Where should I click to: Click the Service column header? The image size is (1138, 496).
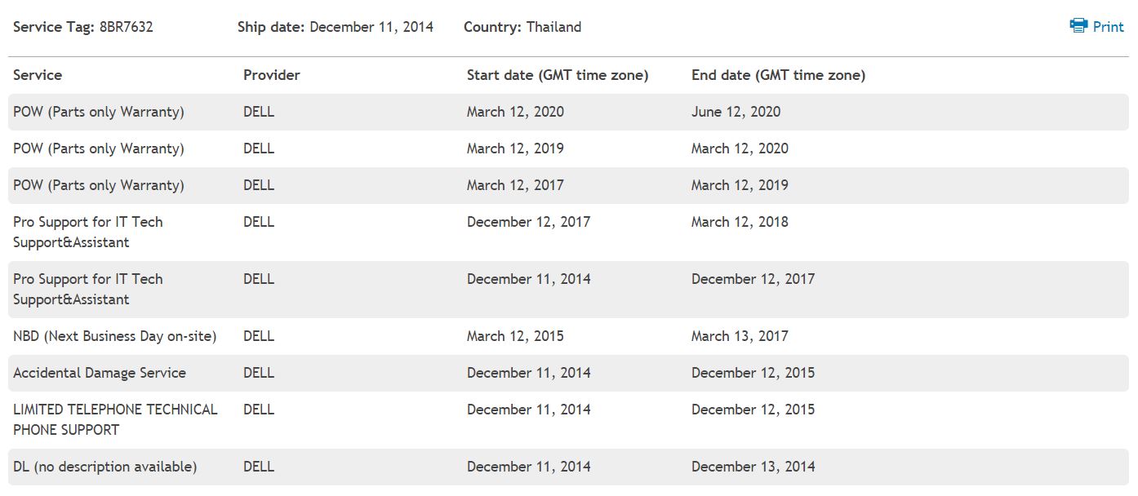(38, 75)
